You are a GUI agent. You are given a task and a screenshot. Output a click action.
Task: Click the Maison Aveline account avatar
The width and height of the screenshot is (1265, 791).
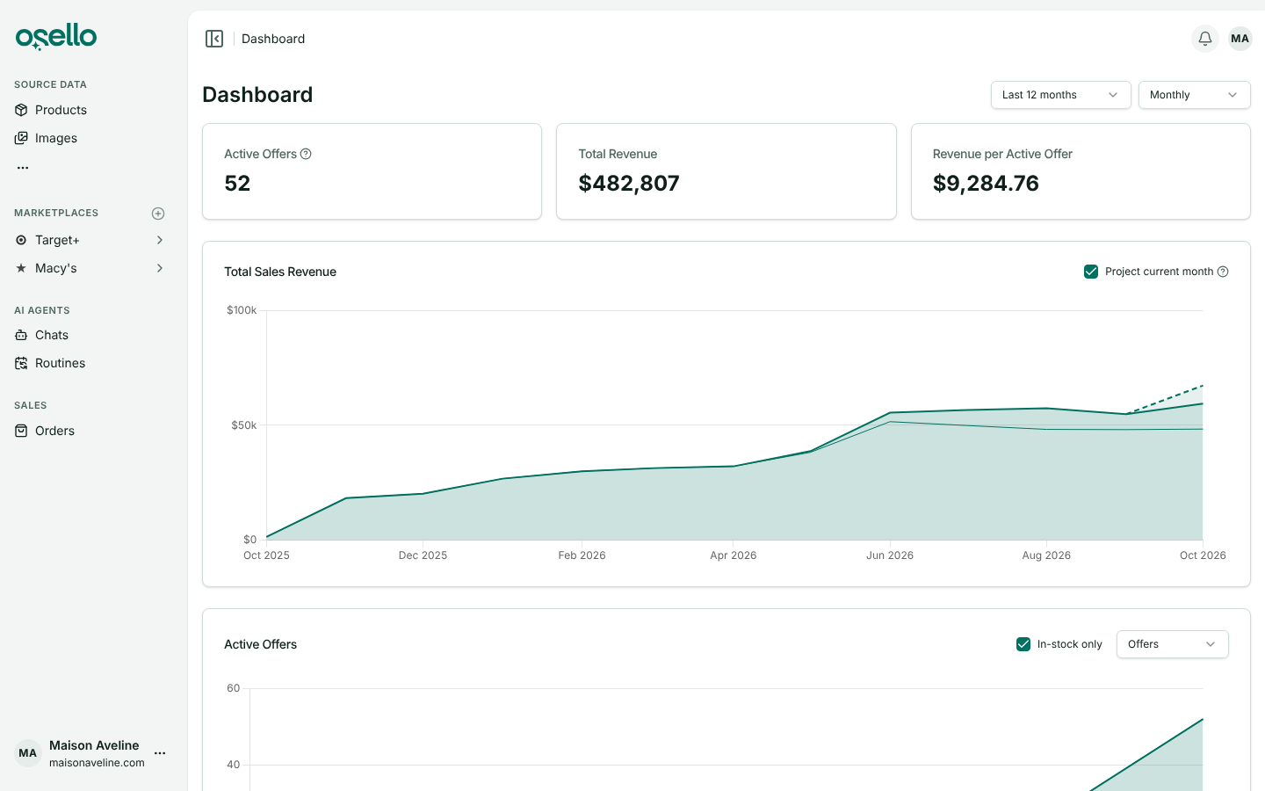point(28,753)
